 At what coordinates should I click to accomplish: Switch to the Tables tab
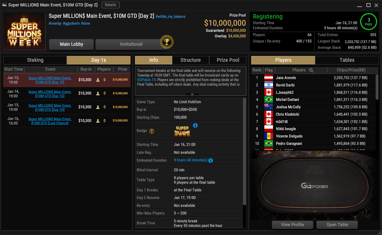347,60
